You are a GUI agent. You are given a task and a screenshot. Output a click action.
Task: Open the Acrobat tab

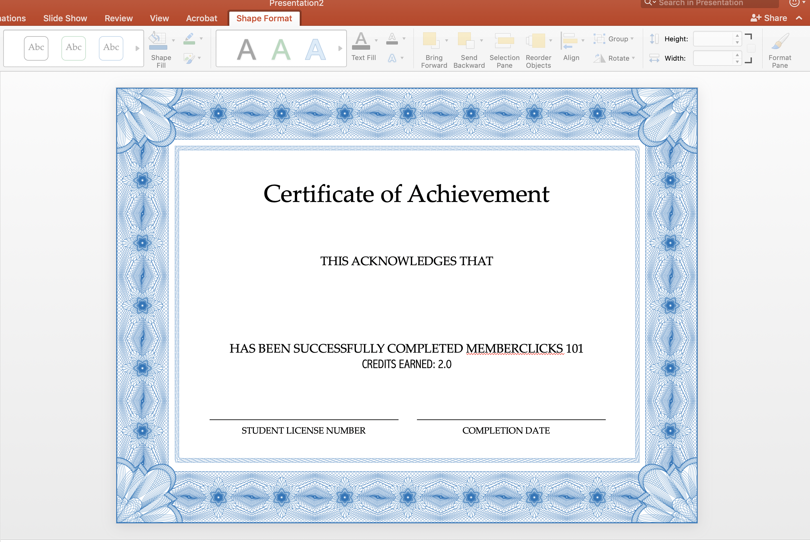[x=202, y=18]
